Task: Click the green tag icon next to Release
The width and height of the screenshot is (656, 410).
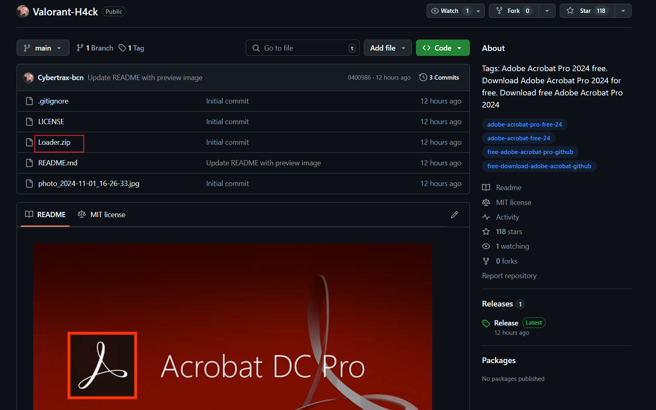Action: [x=486, y=323]
